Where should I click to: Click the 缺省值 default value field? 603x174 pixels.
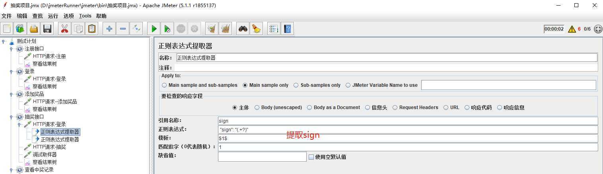262,157
